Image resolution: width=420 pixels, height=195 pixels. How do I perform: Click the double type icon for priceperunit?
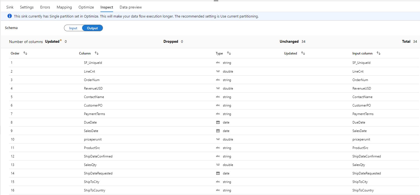(218, 139)
